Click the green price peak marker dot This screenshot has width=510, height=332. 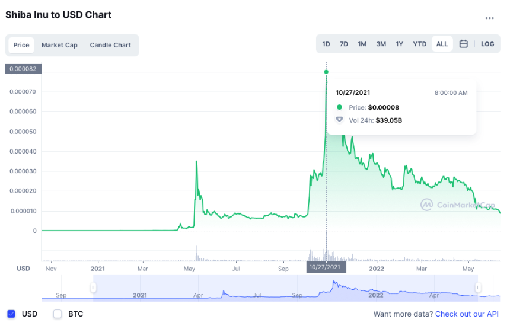tap(326, 72)
